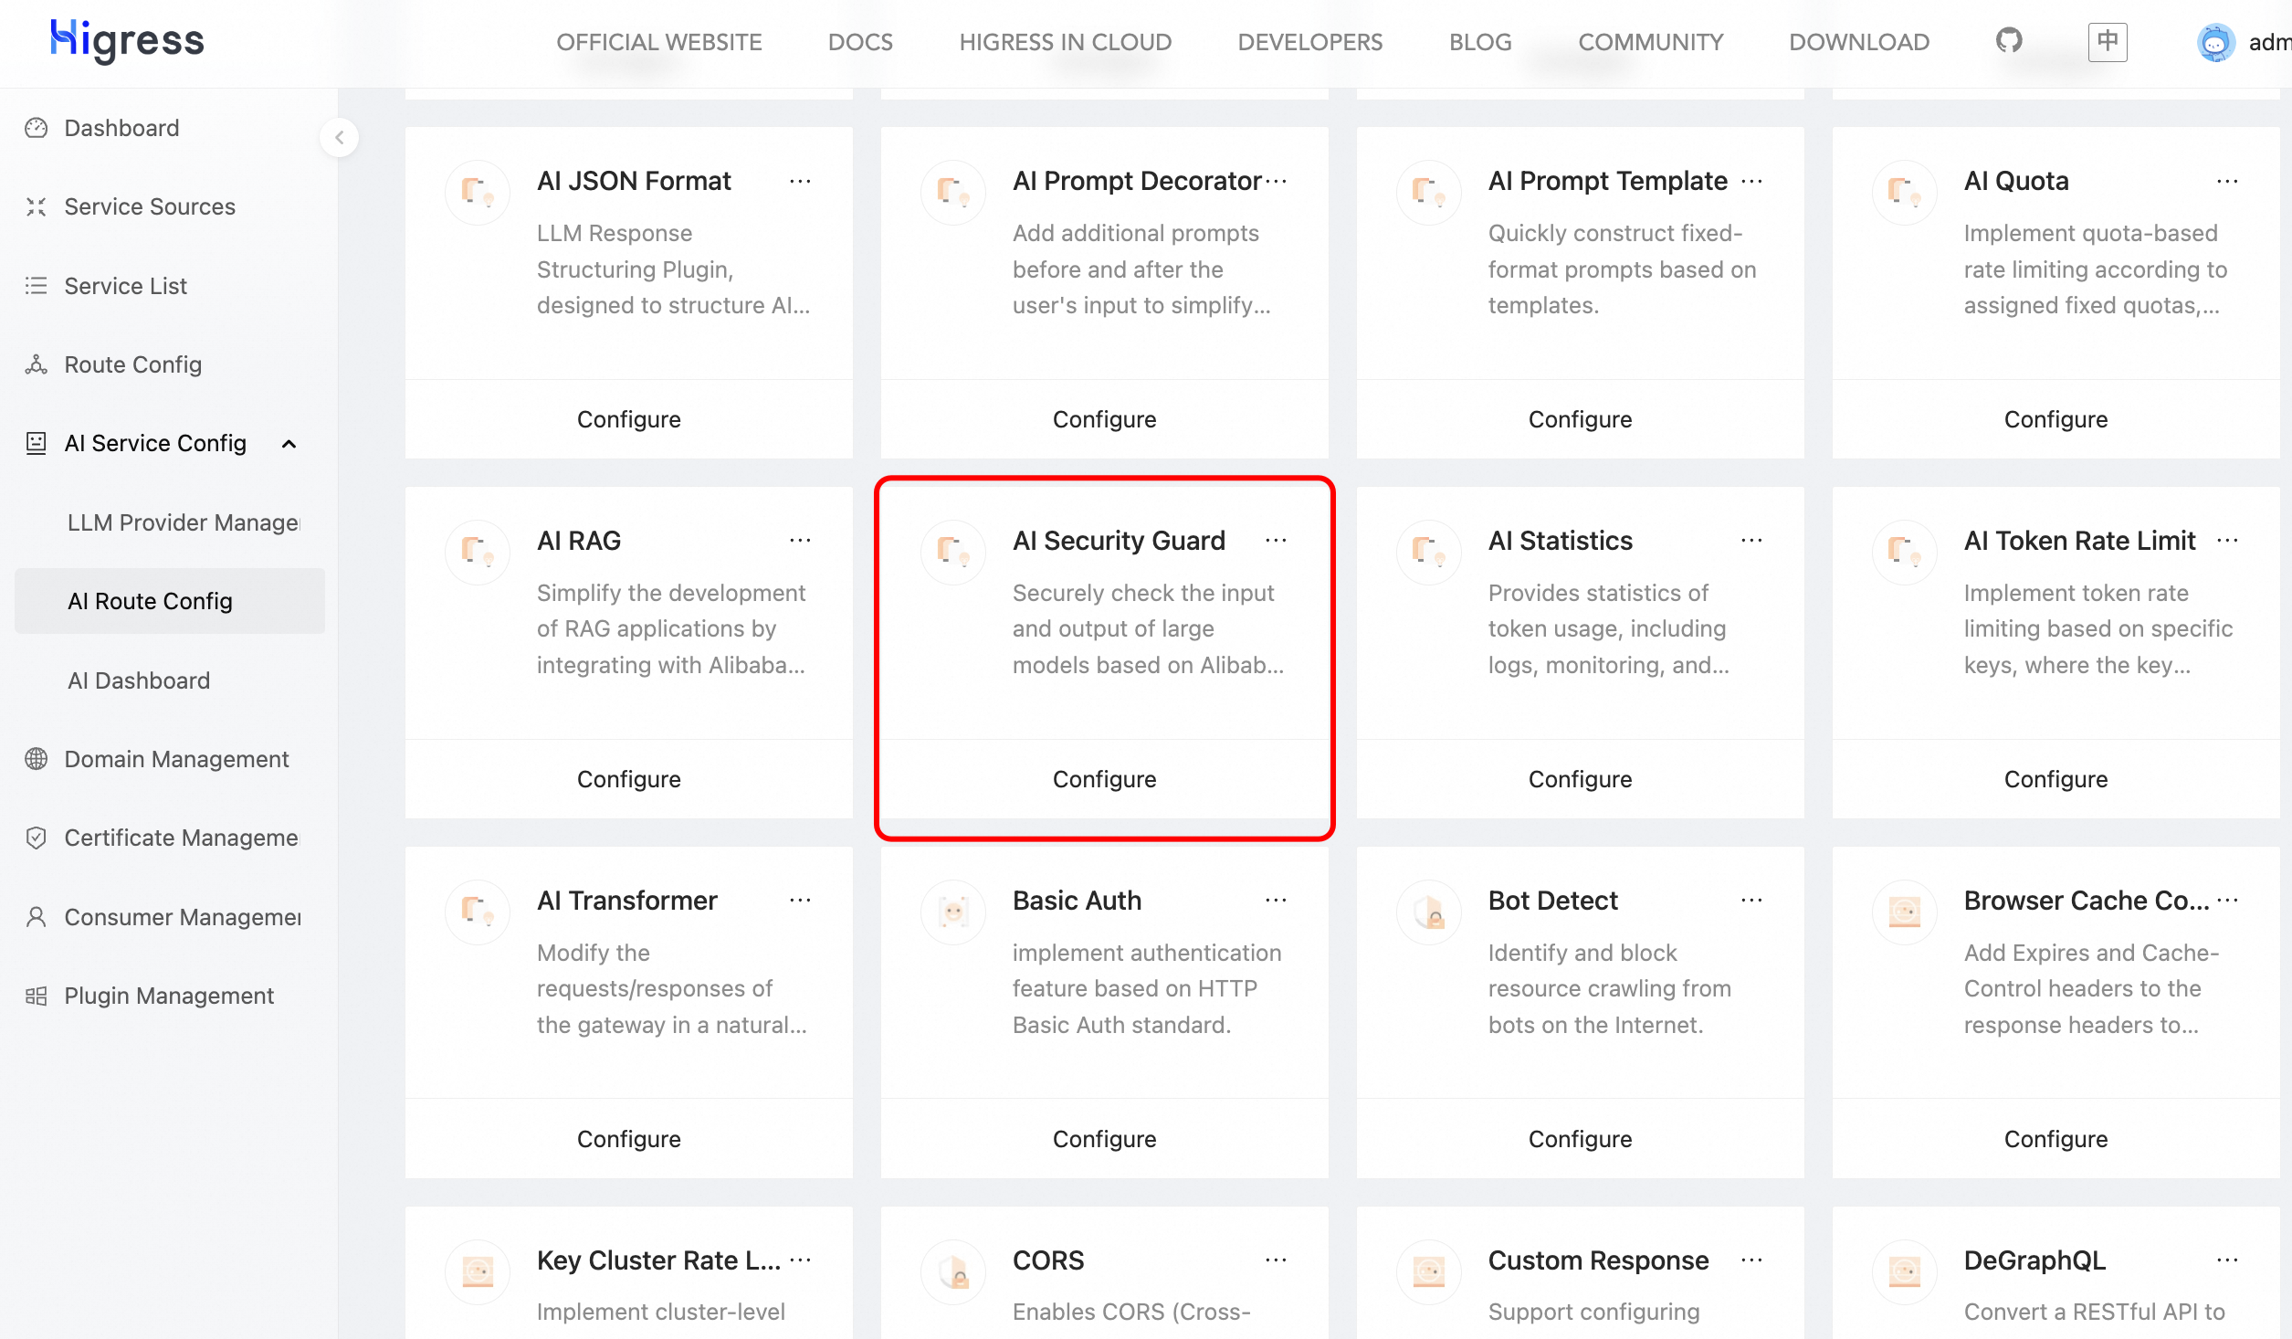The width and height of the screenshot is (2292, 1339).
Task: Switch language with the 中 icon
Action: [2108, 41]
